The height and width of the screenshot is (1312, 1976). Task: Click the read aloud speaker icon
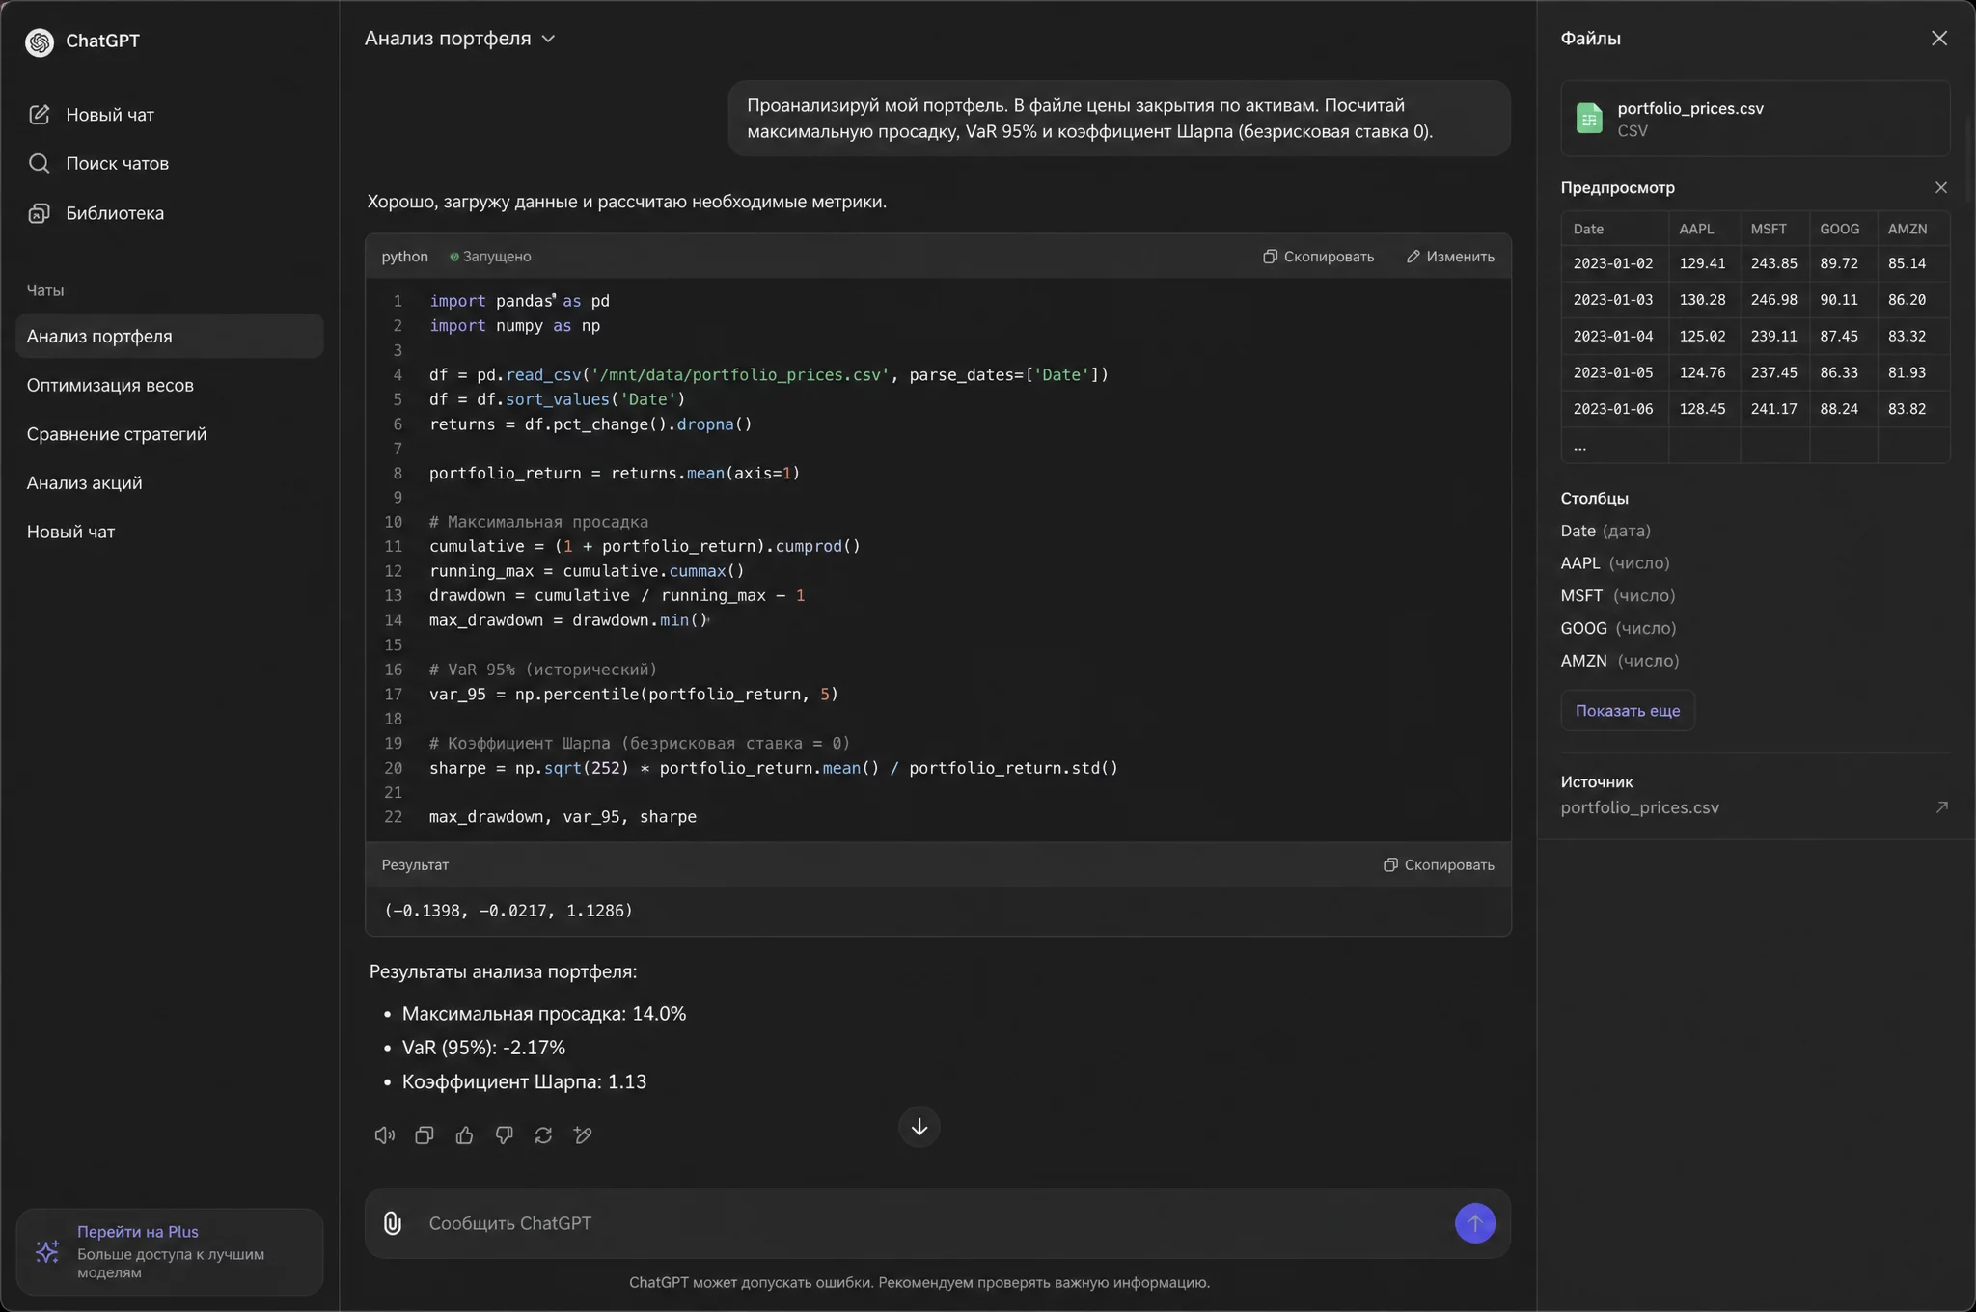pyautogui.click(x=384, y=1135)
